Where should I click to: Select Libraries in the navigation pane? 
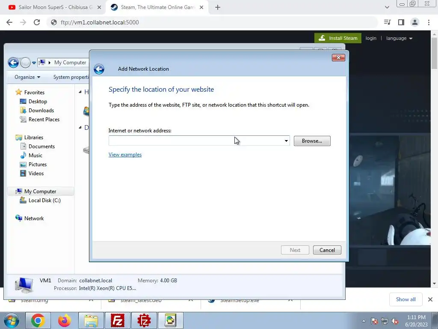tap(33, 138)
